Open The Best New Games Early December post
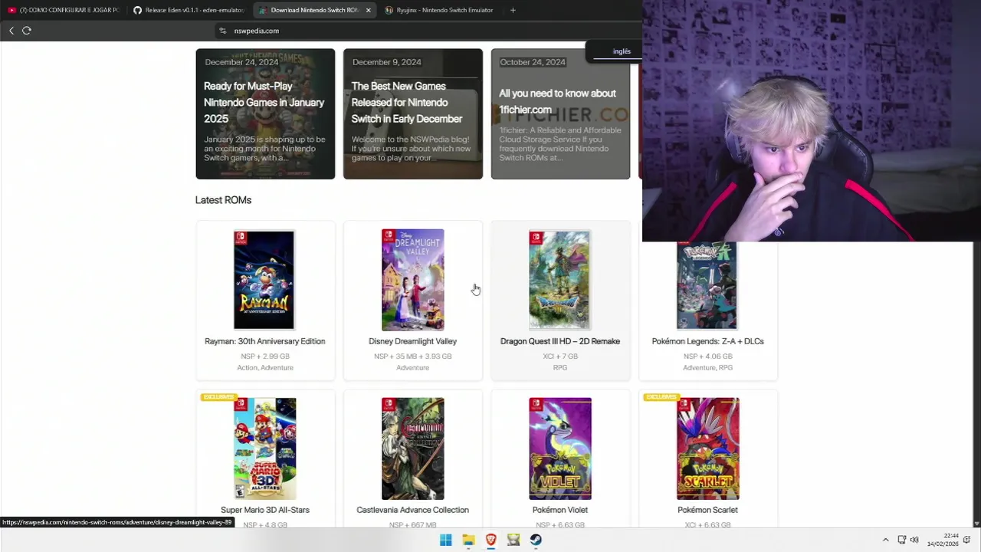Image resolution: width=981 pixels, height=552 pixels. 413,113
